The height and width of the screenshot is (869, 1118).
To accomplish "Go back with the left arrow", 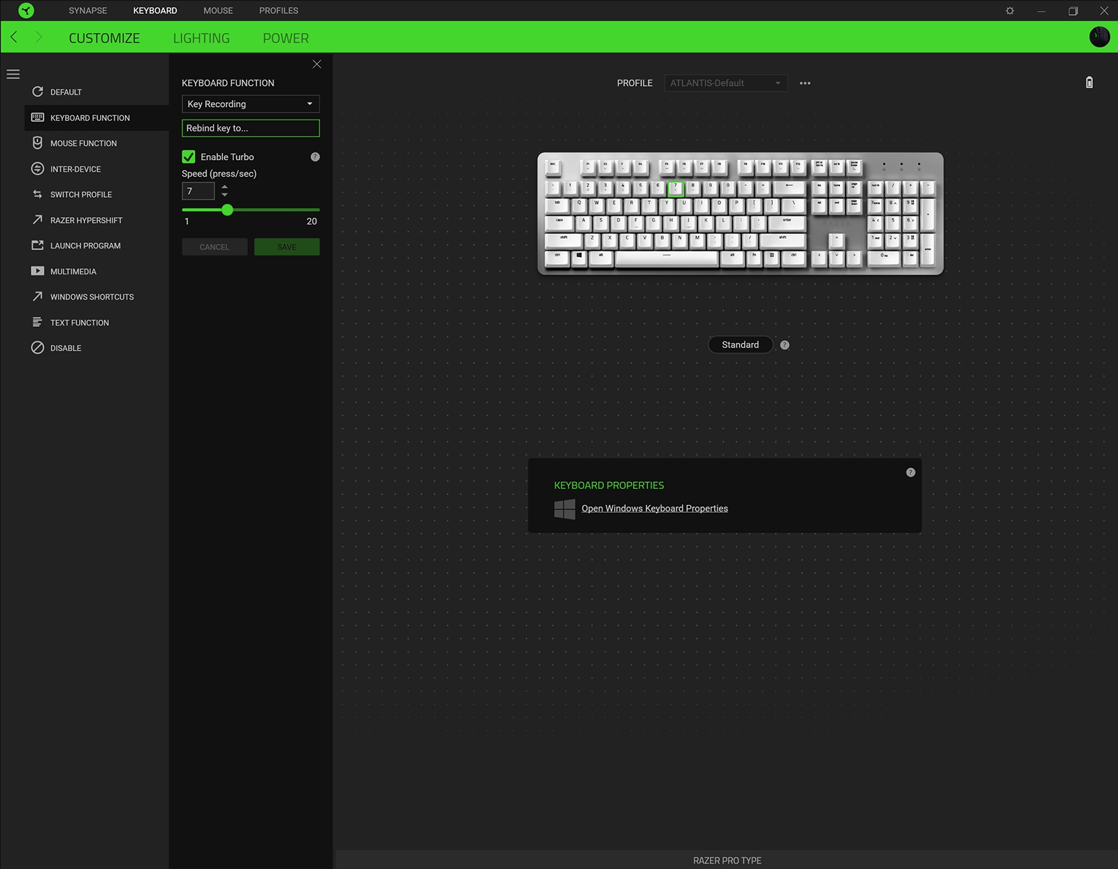I will pos(14,37).
